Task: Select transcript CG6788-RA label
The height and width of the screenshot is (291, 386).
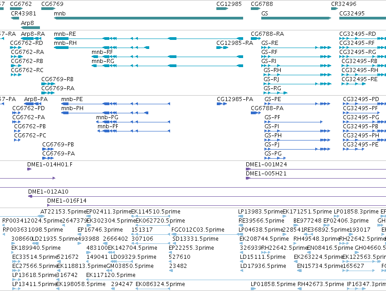Action: (267, 34)
